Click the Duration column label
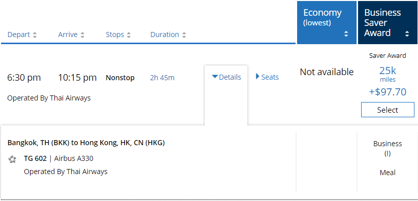This screenshot has height=201, width=418. coord(165,35)
